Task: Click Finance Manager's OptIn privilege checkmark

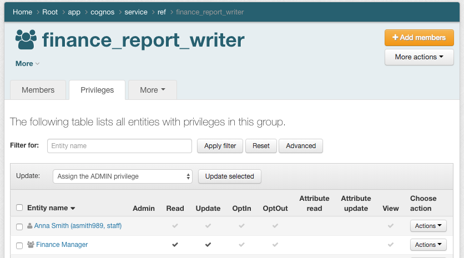Action: (x=241, y=245)
